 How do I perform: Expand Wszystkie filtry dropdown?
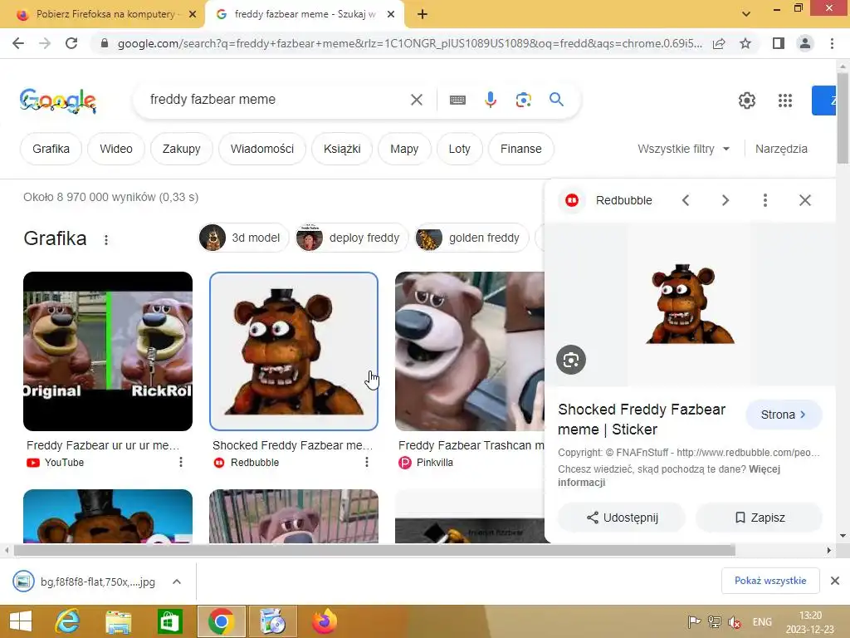(x=684, y=149)
